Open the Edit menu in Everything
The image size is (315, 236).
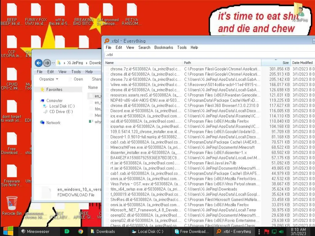(x=119, y=47)
